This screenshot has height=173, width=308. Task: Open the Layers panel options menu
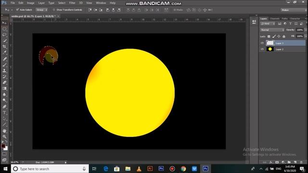tap(306, 19)
